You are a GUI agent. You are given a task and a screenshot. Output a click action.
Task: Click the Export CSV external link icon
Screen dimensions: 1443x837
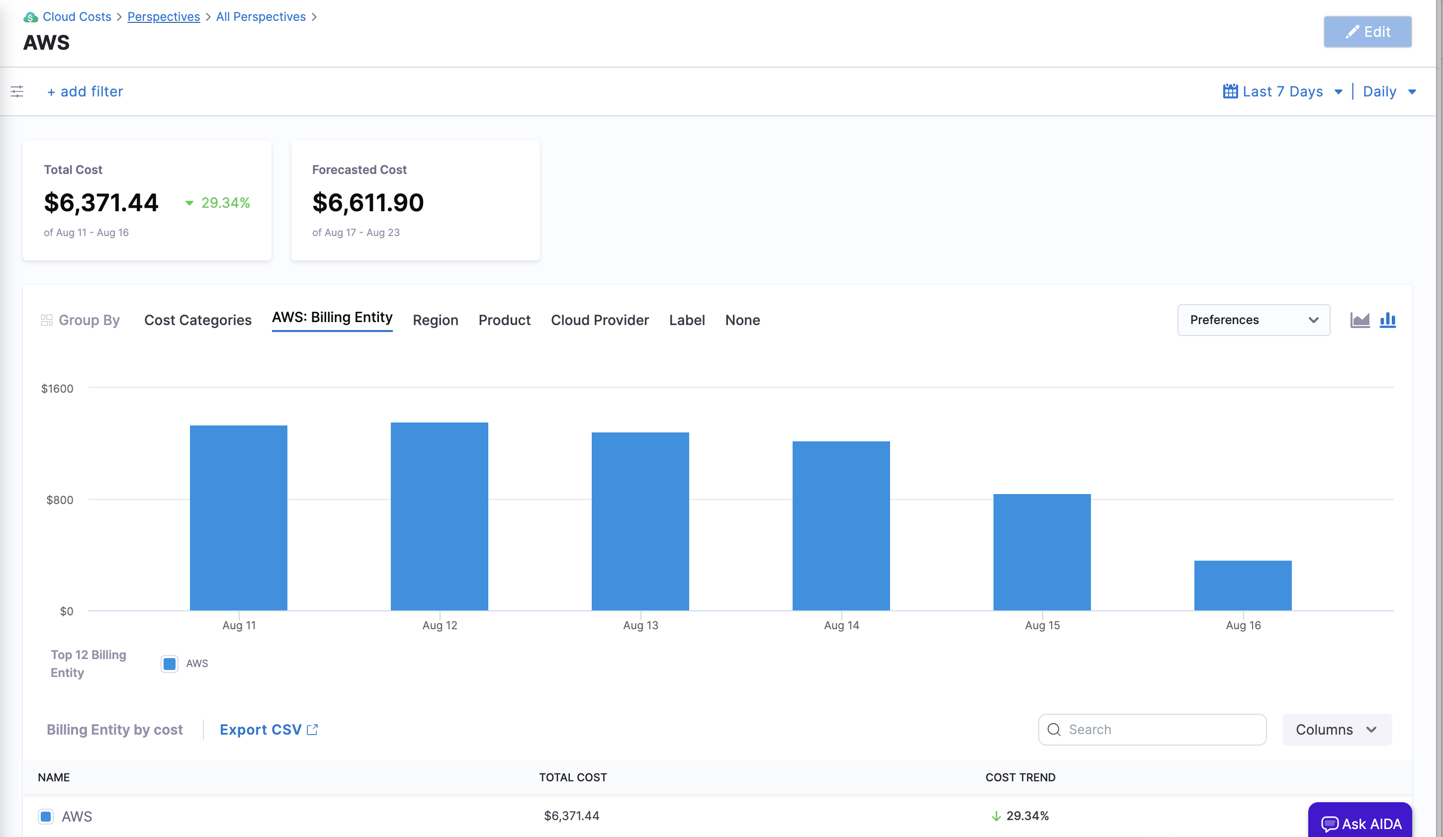click(x=312, y=729)
